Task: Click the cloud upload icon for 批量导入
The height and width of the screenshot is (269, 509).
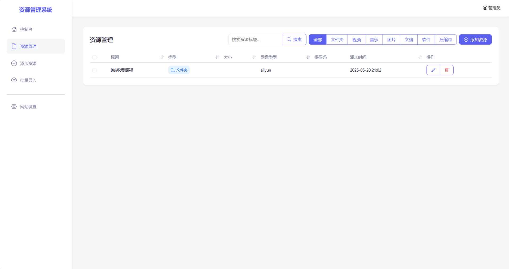Action: (14, 80)
